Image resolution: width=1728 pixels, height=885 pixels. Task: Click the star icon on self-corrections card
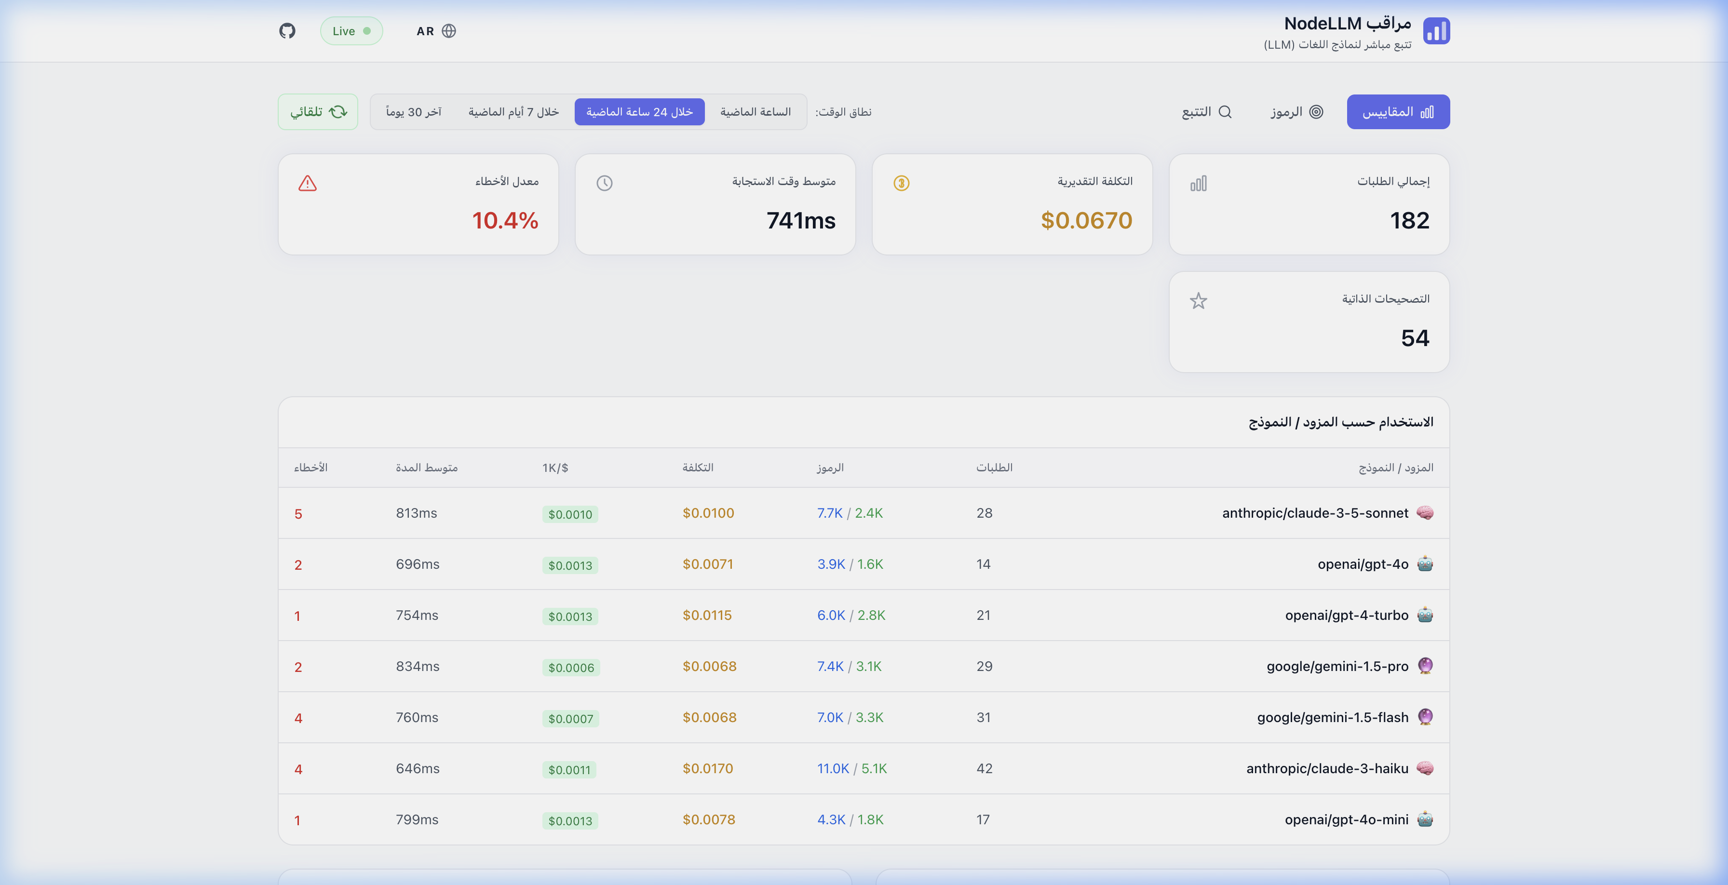point(1198,301)
